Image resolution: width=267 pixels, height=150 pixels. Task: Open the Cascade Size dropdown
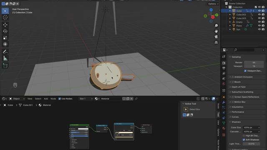coord(251,132)
